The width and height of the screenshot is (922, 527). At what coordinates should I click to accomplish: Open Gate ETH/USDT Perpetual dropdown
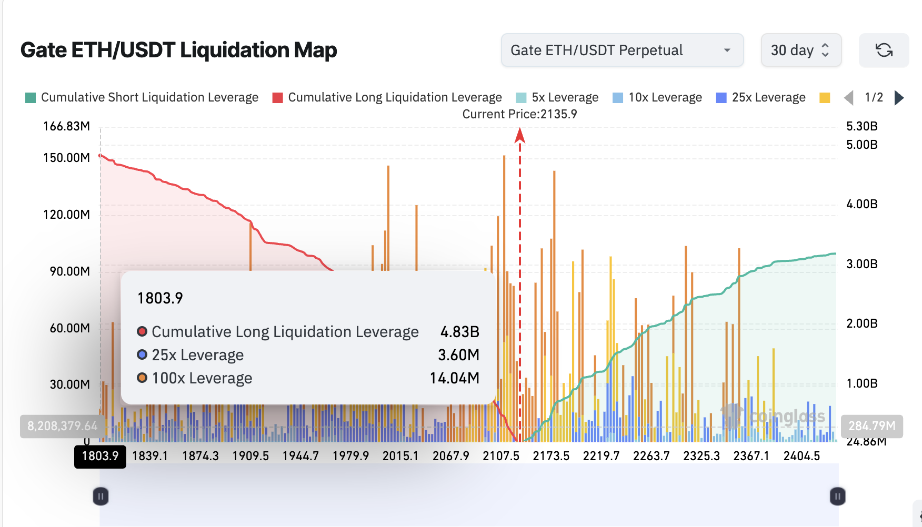(622, 50)
